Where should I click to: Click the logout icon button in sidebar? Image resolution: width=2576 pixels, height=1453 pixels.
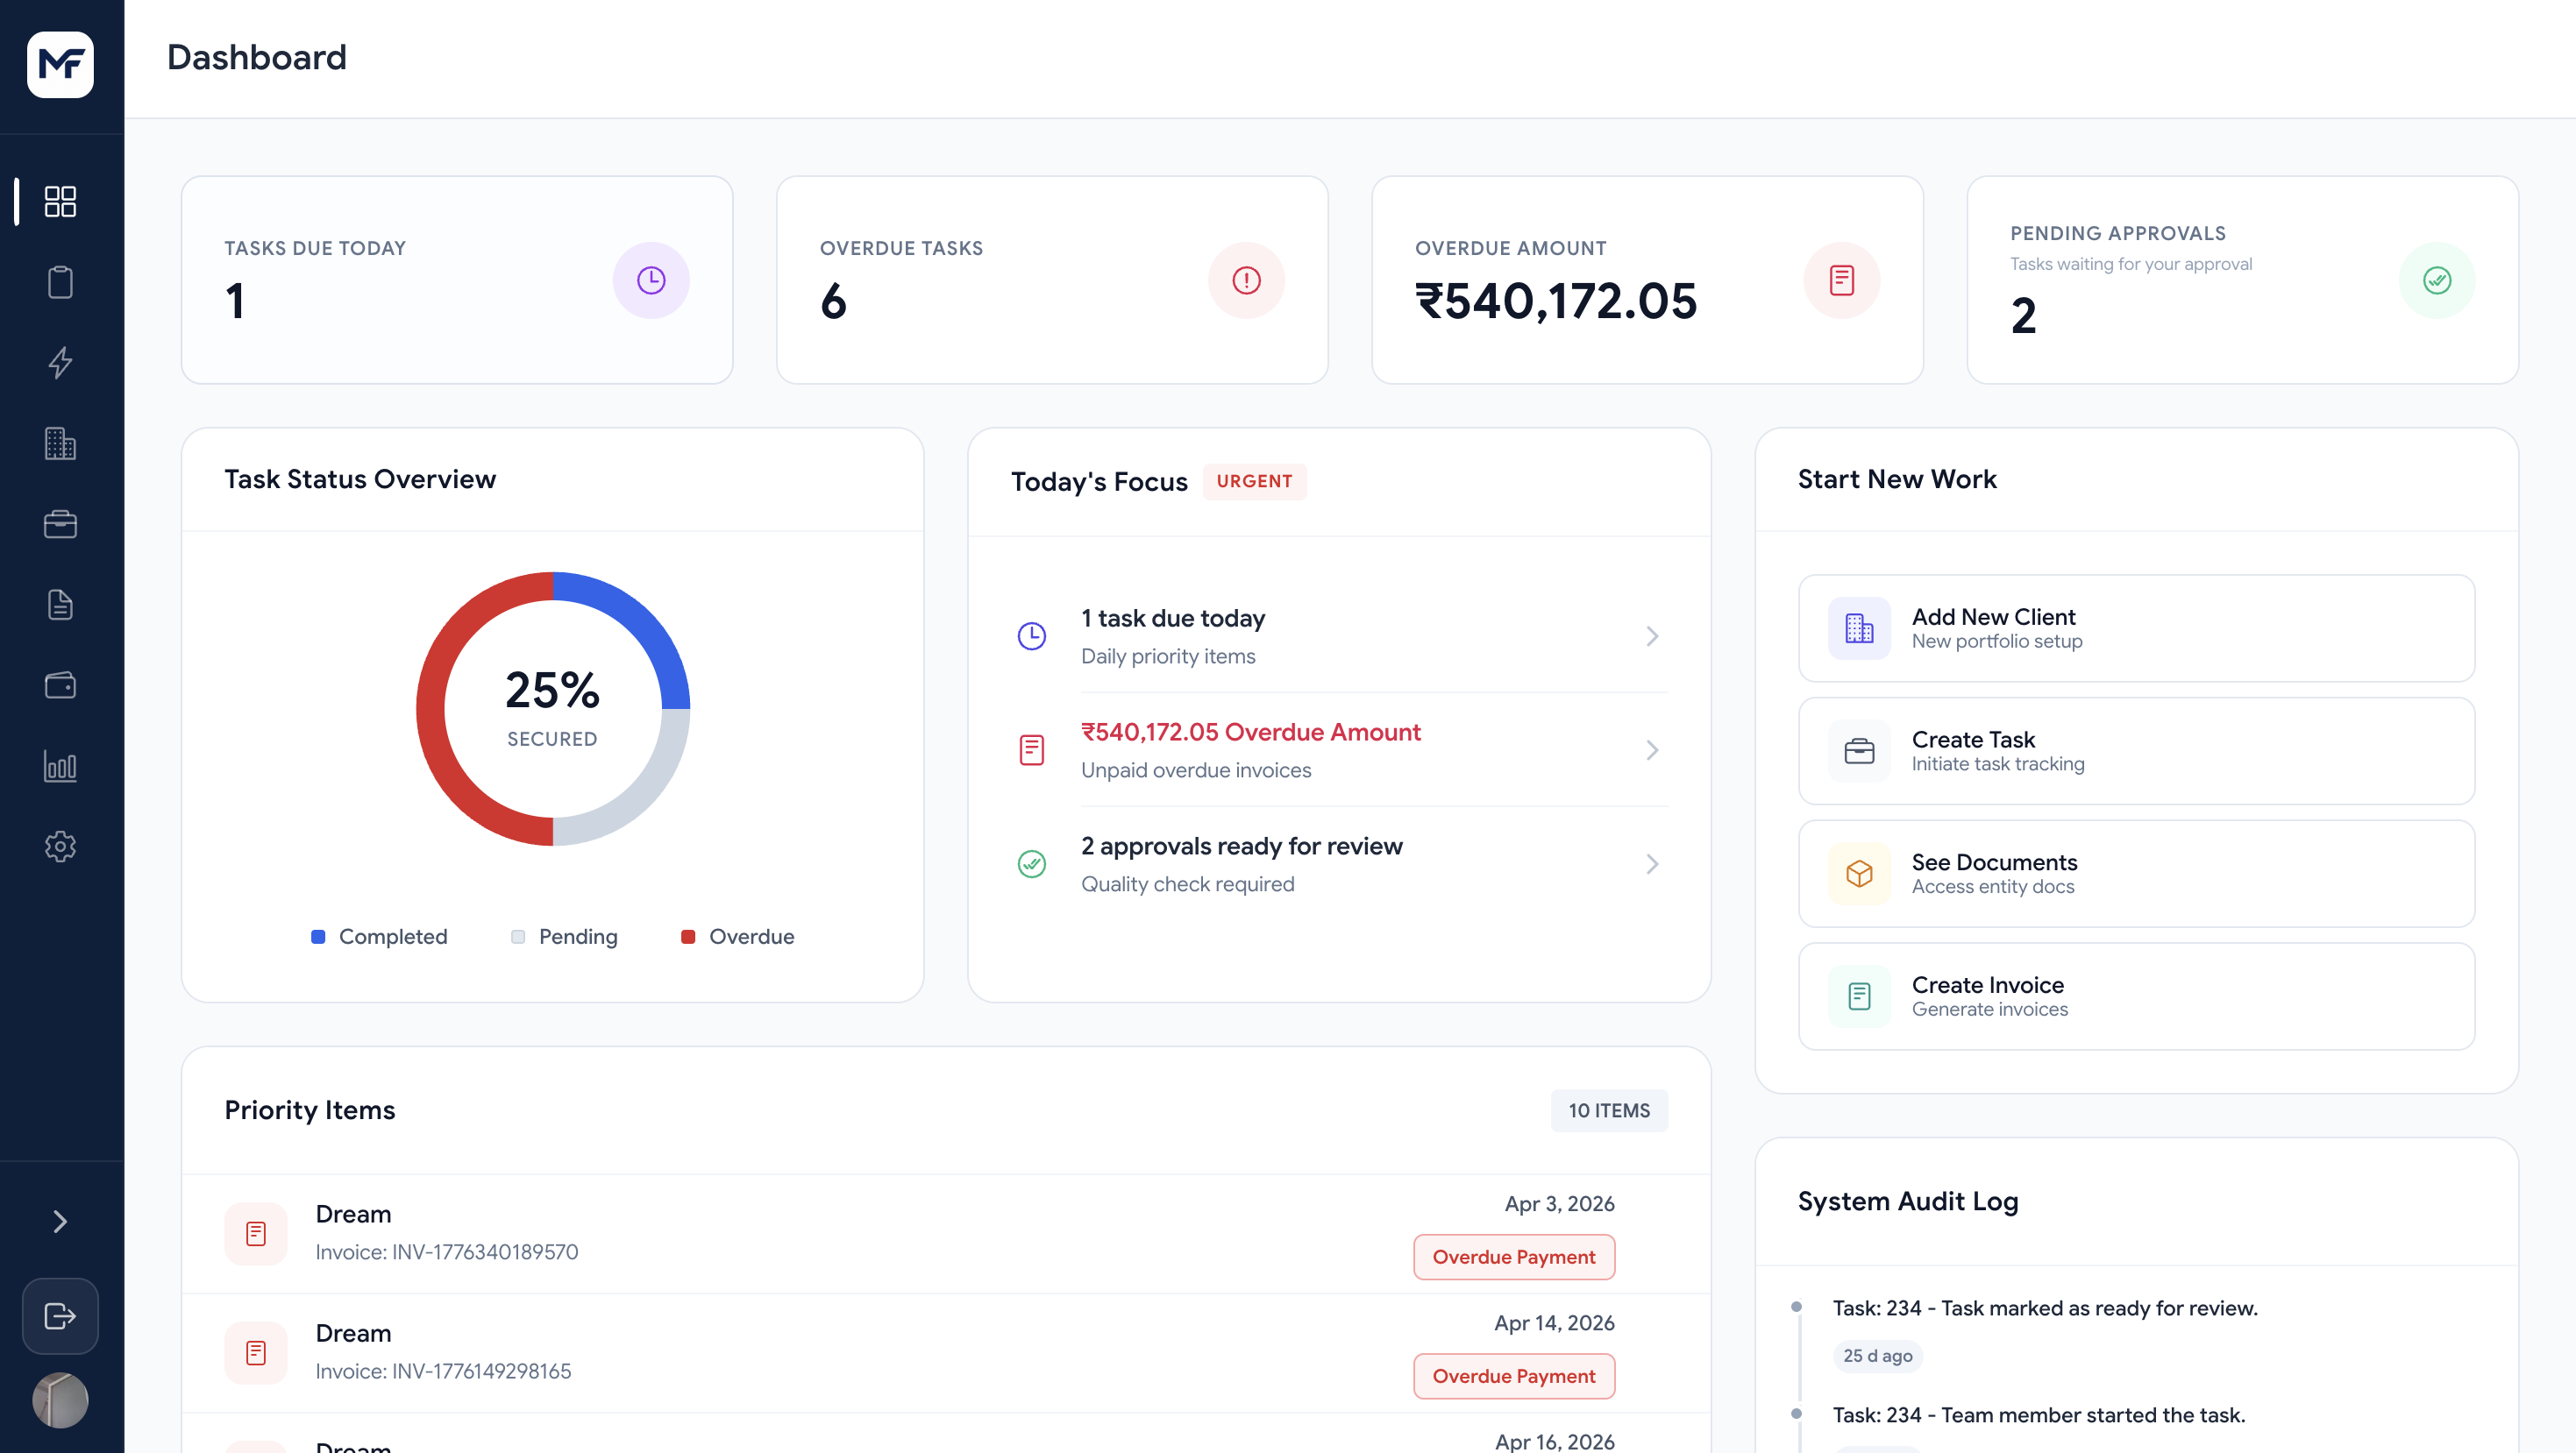click(60, 1316)
